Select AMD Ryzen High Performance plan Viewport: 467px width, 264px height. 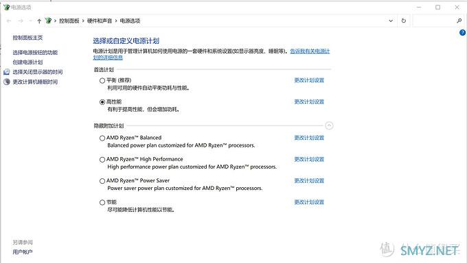[102, 160]
